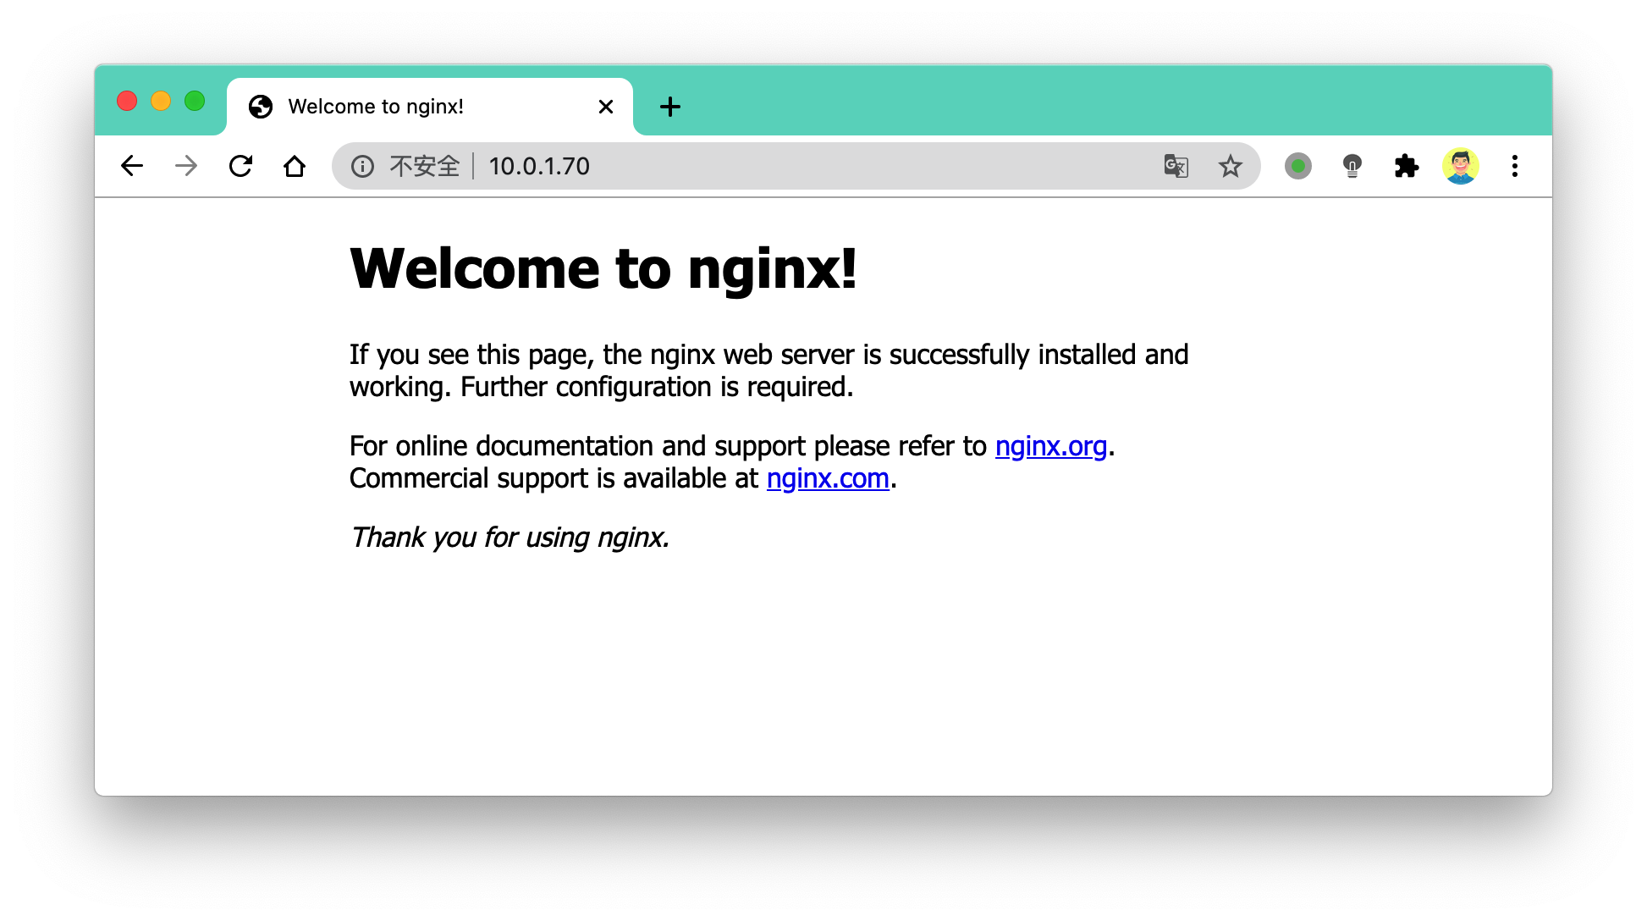Maximize the window with the green button
The height and width of the screenshot is (921, 1647).
195,102
